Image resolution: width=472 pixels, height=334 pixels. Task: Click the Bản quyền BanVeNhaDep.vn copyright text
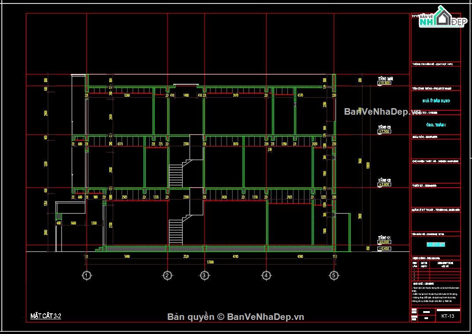pos(236,317)
